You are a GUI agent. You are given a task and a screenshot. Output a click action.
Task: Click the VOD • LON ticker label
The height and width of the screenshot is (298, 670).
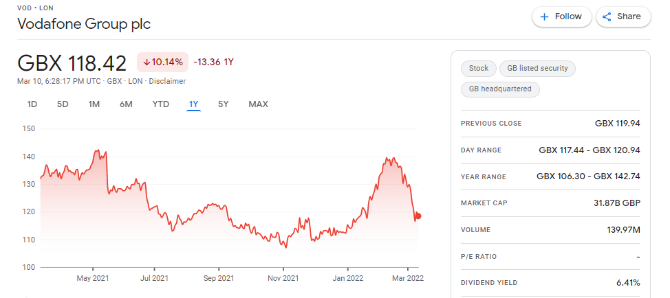(35, 8)
